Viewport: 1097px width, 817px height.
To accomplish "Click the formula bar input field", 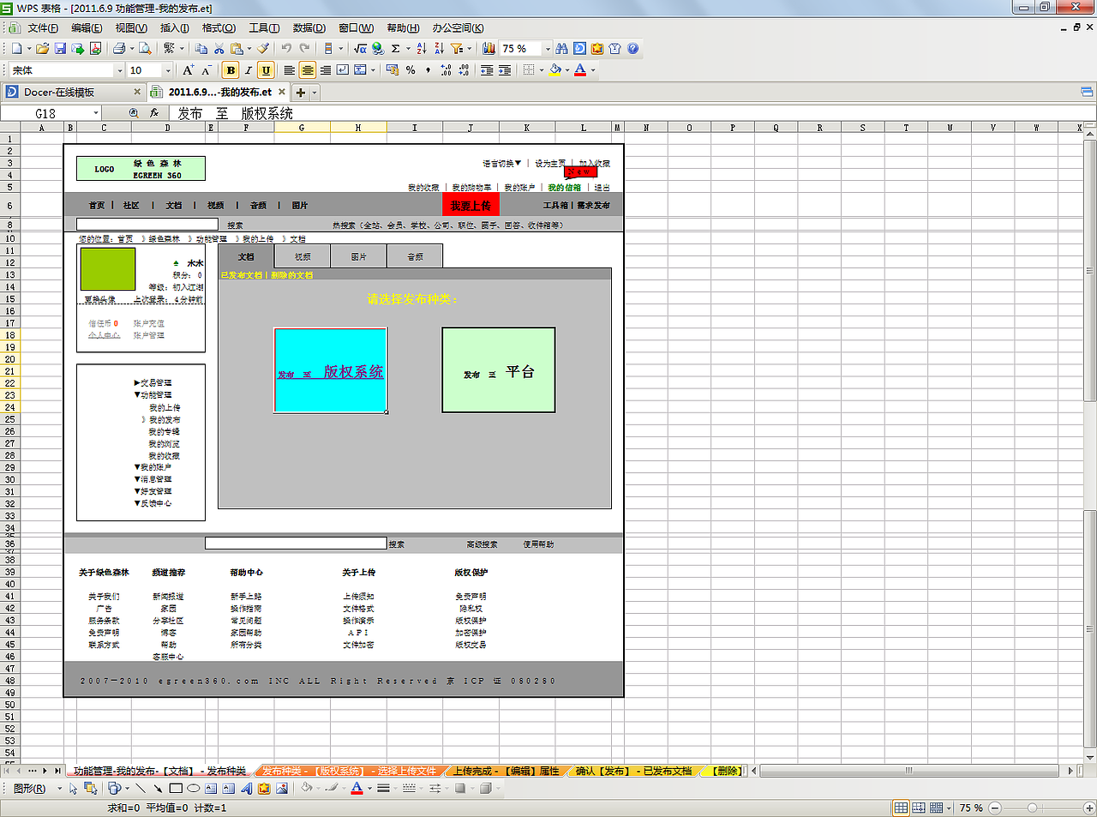I will (632, 113).
